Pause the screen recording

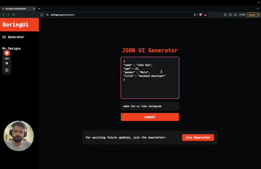coord(7,63)
